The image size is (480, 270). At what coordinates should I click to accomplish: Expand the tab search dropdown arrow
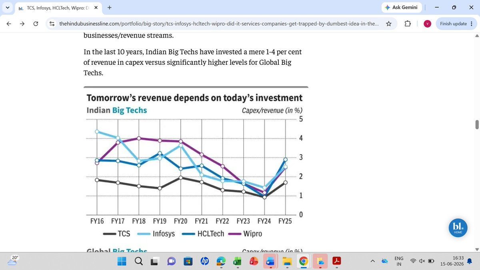[x=7, y=8]
